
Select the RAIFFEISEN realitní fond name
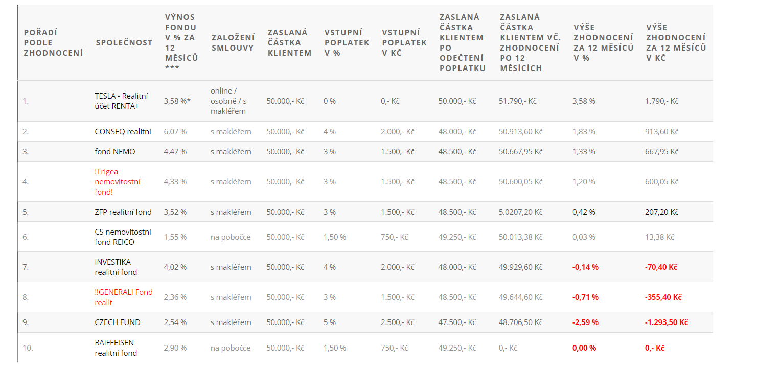[116, 348]
